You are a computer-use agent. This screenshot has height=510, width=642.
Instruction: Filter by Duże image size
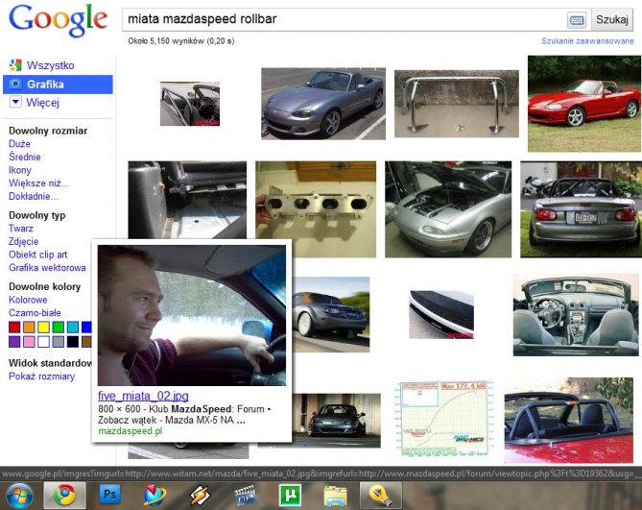pyautogui.click(x=19, y=144)
